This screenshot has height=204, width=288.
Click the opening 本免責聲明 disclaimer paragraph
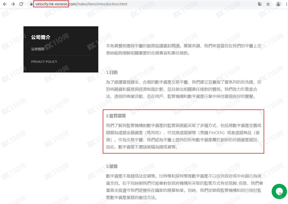183,50
